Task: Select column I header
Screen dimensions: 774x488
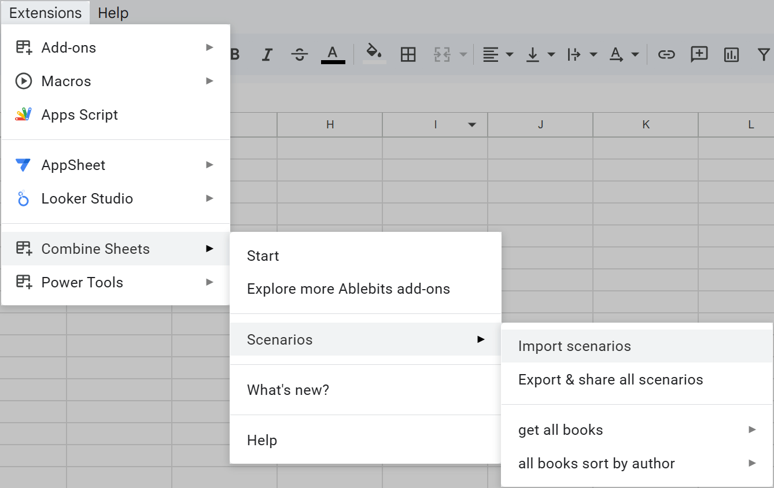Action: click(435, 124)
